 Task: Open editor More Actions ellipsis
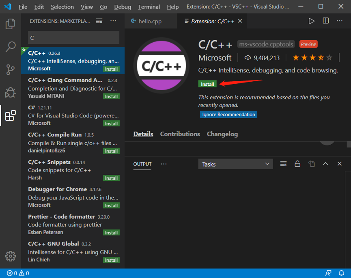pos(340,21)
